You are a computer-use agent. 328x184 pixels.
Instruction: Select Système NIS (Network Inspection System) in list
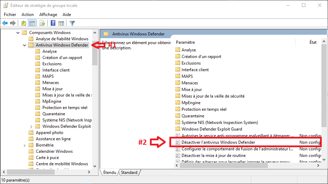[219, 123]
